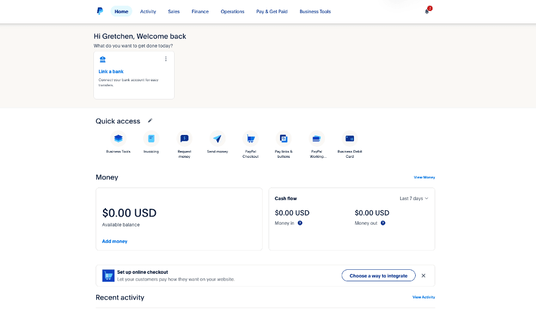Click the $0.00 USD Available balance amount

(x=129, y=213)
